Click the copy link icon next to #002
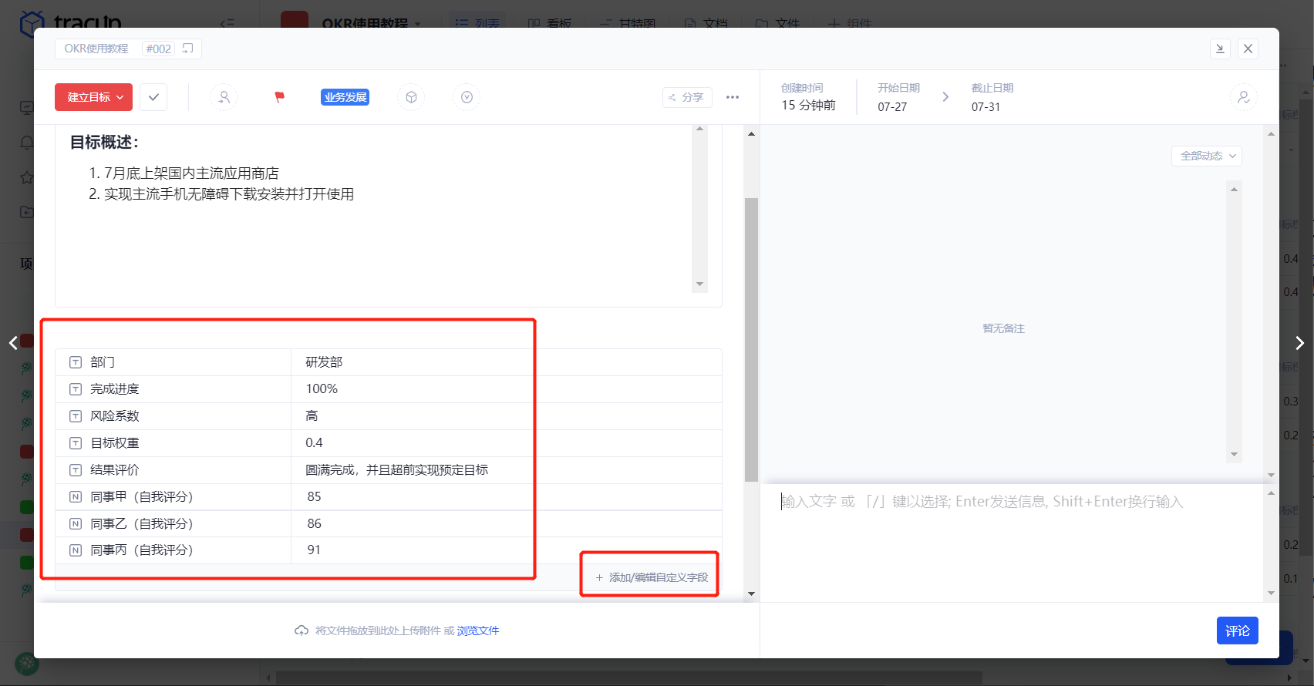 coord(187,49)
